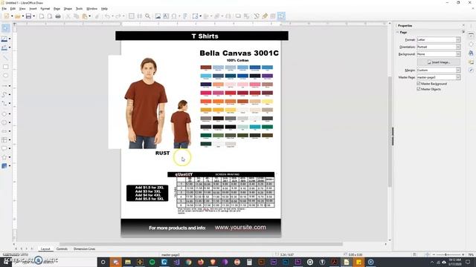Screen dimensions: 476x267
Task: Select the Connectors tool
Action: [4, 103]
